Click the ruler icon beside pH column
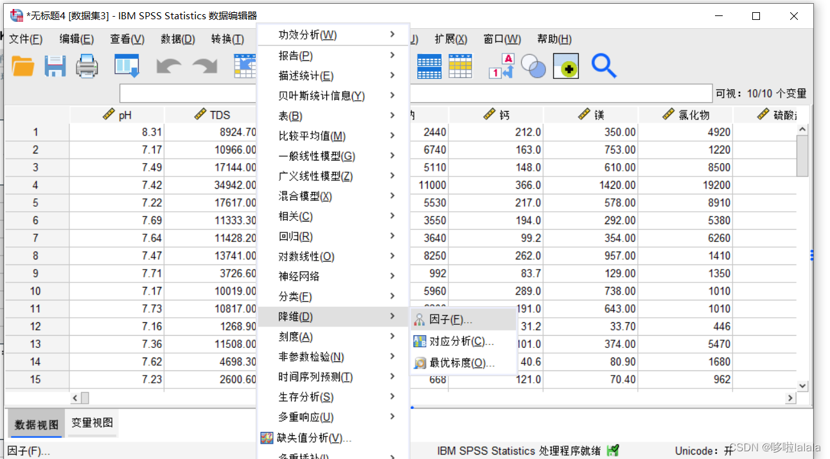The height and width of the screenshot is (459, 830). (x=109, y=115)
